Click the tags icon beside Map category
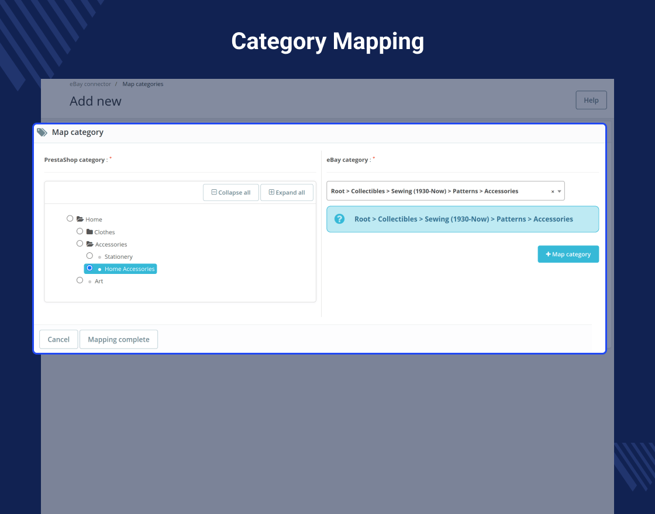 point(42,132)
